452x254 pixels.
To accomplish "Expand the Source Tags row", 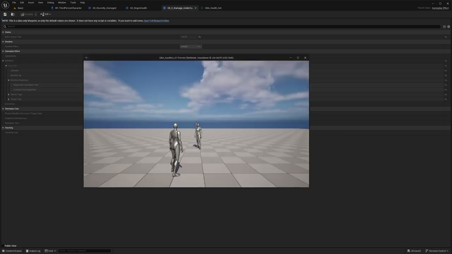I will tap(9, 94).
